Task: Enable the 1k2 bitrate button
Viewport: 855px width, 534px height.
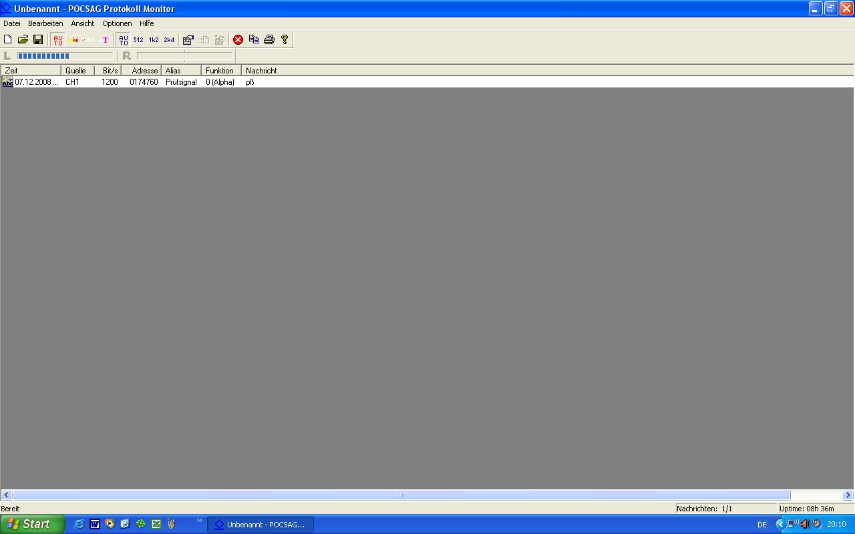Action: point(154,39)
